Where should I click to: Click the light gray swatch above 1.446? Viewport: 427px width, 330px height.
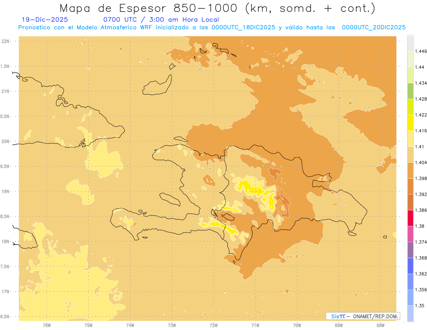click(410, 43)
